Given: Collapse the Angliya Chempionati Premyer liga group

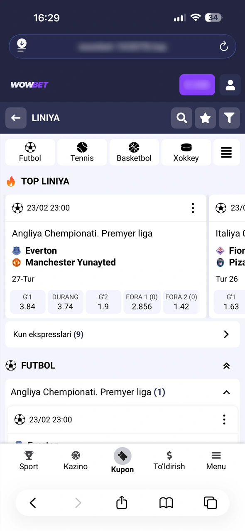Looking at the screenshot, I should tap(226, 392).
